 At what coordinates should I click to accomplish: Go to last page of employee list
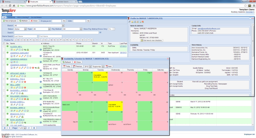coord(34,128)
